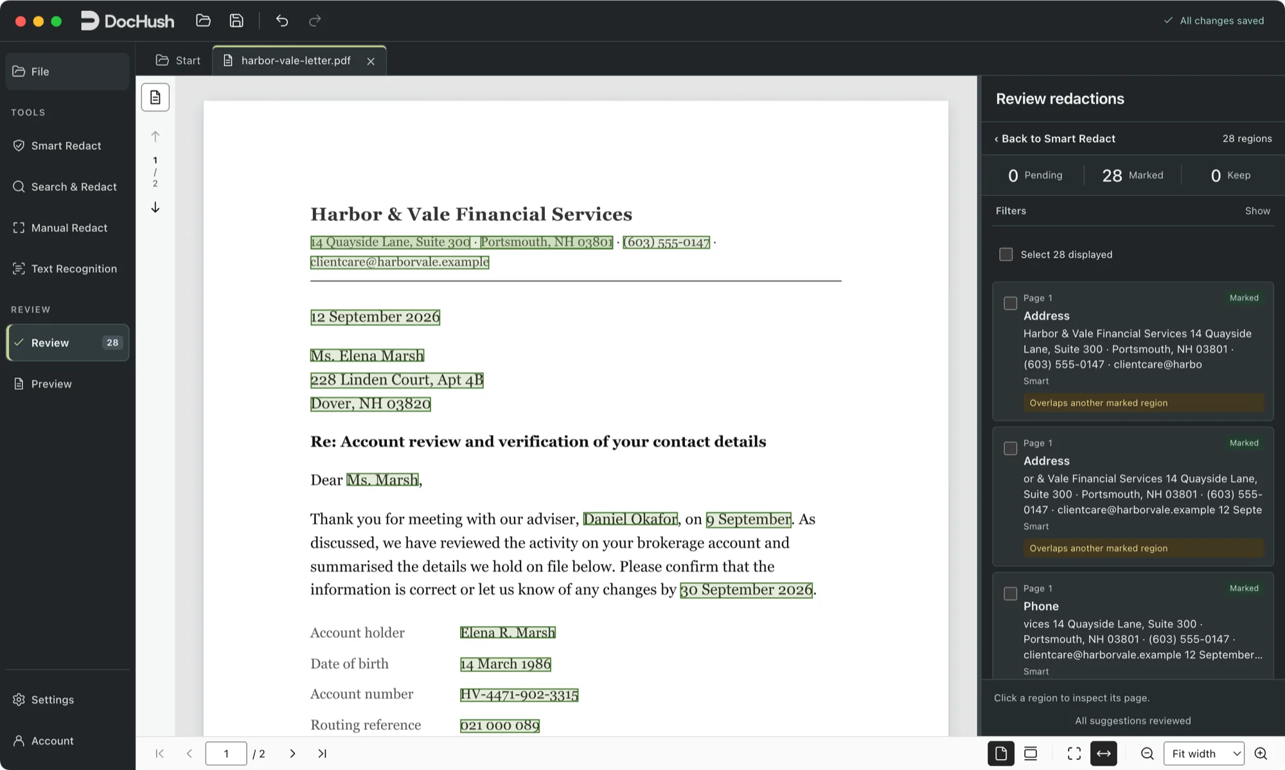Viewport: 1285px width, 770px height.
Task: Enter full screen mode
Action: pos(1074,753)
